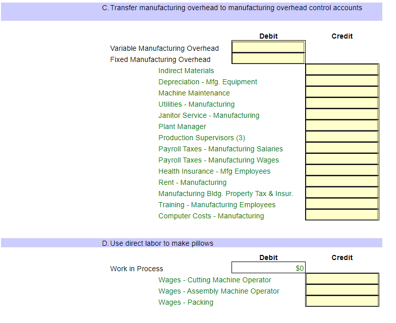Click 'Payroll Taxes - Manufacturing Wages' label

(218, 160)
